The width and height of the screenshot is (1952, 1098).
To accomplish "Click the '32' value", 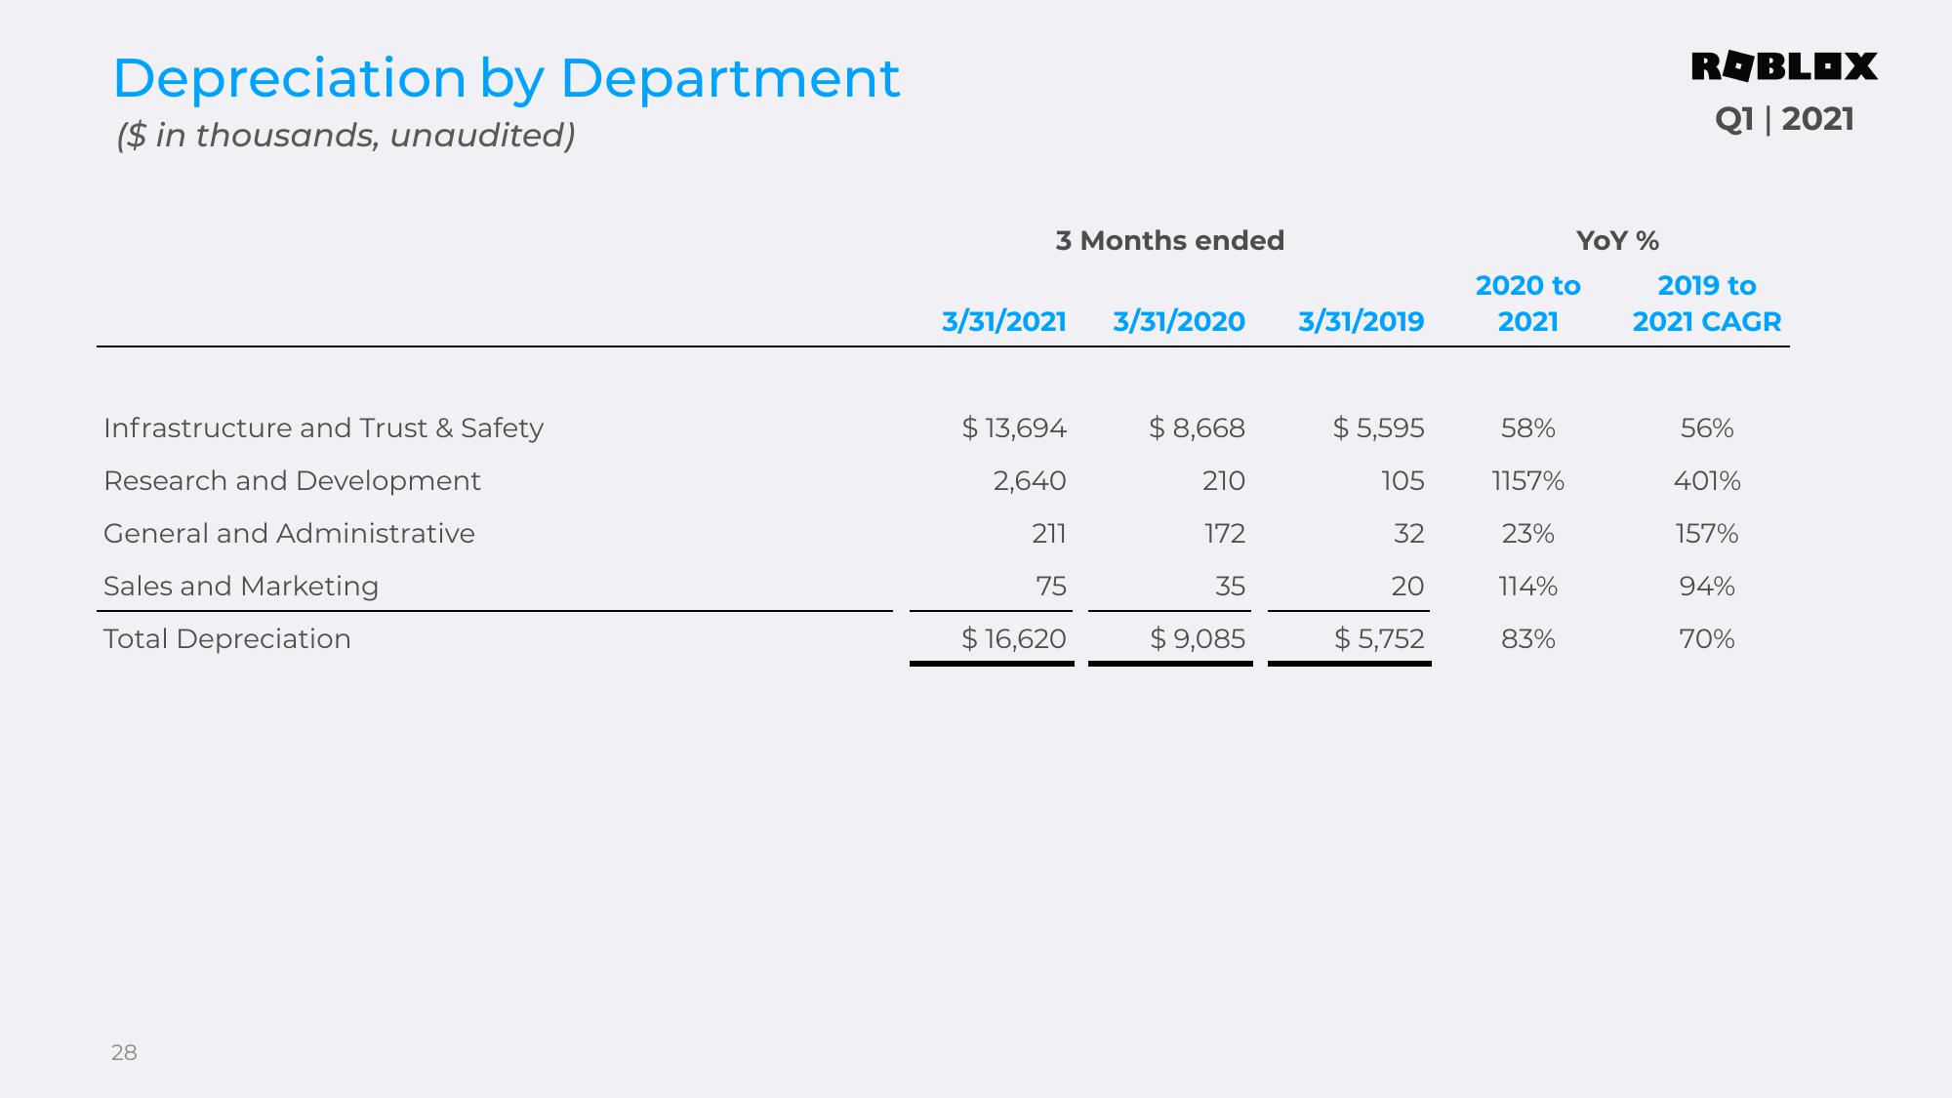I will [x=1409, y=533].
